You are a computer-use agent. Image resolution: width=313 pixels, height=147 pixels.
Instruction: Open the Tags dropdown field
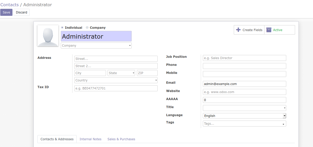click(244, 124)
